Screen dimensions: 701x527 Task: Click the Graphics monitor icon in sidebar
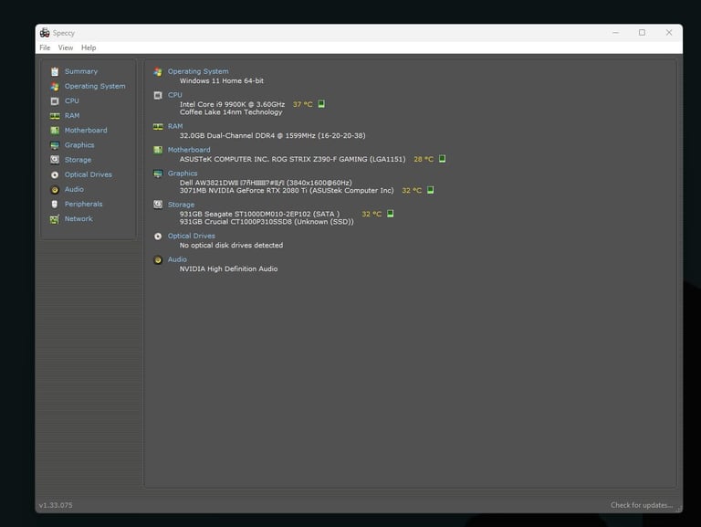tap(55, 145)
